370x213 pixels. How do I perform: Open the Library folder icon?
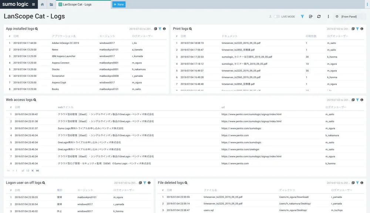51,4
